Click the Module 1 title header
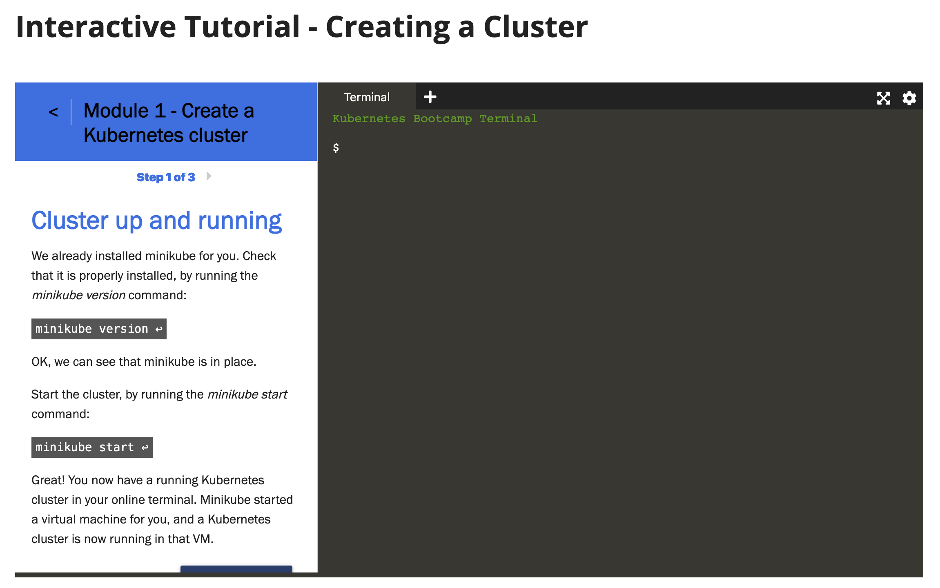Image resolution: width=940 pixels, height=588 pixels. pos(169,122)
